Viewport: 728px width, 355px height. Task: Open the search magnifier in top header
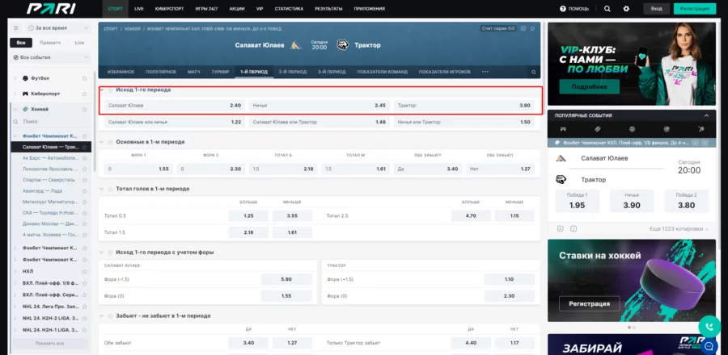tap(607, 8)
